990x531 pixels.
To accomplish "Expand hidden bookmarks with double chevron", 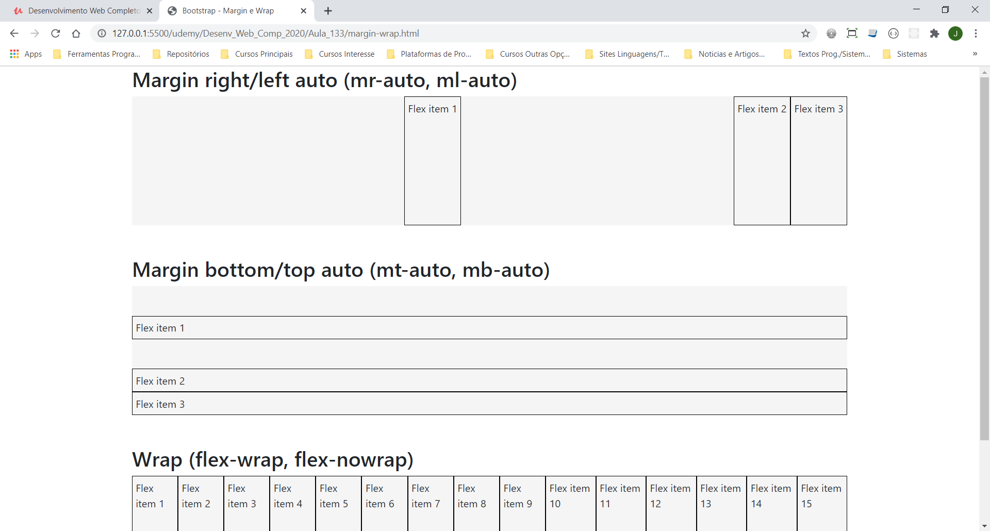I will pos(975,54).
